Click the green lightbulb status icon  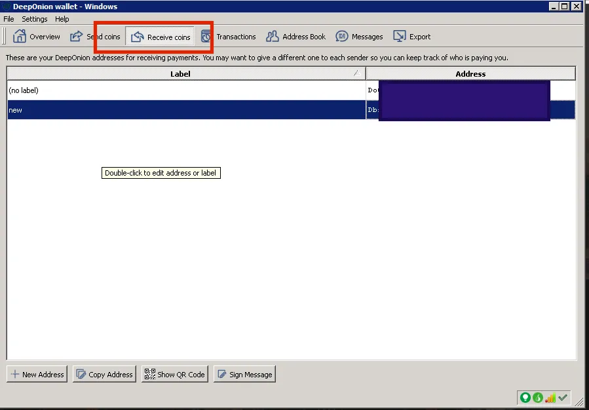click(525, 398)
